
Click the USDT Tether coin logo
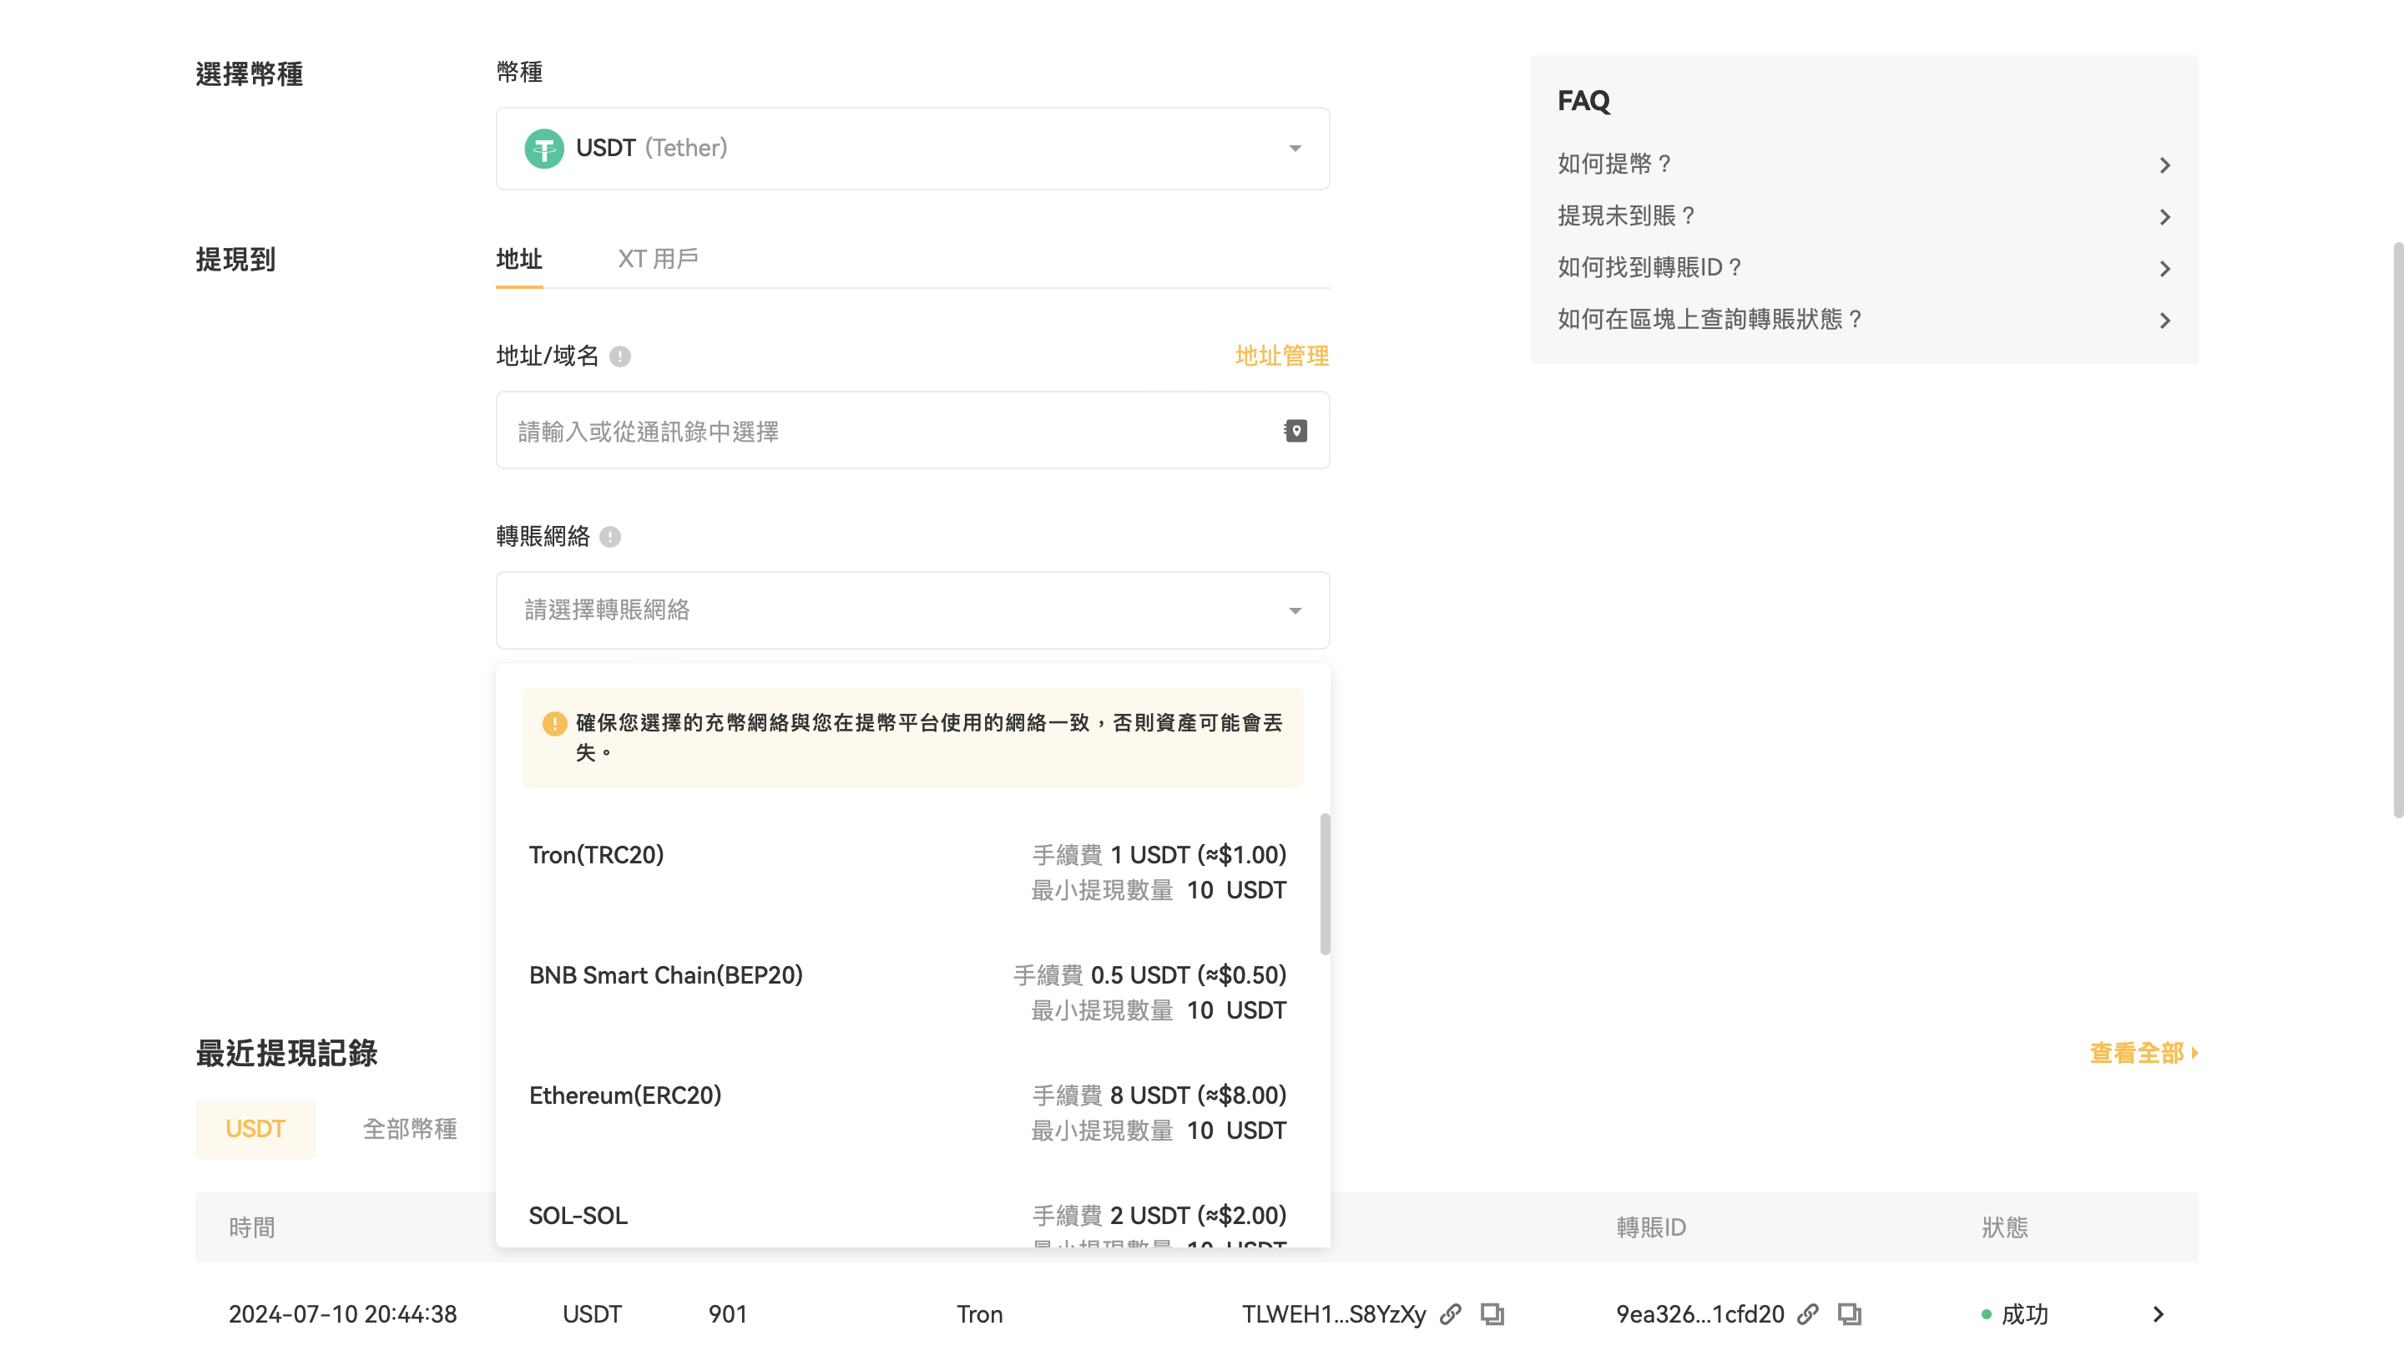[543, 149]
